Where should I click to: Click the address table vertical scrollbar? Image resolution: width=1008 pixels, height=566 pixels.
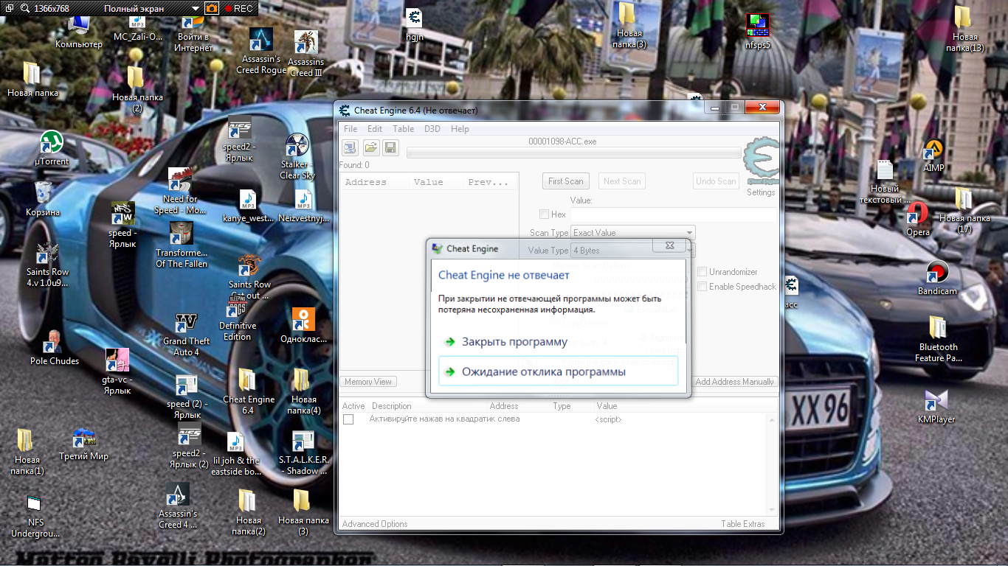pyautogui.click(x=773, y=464)
